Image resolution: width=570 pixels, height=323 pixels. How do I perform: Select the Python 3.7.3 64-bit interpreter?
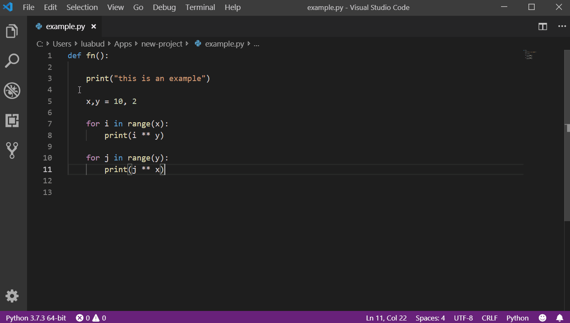tap(36, 318)
